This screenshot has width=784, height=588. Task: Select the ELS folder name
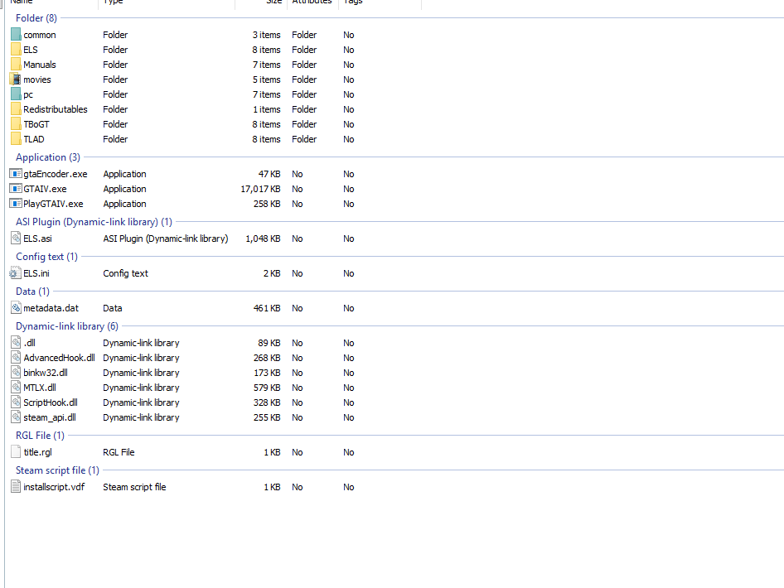click(x=31, y=50)
